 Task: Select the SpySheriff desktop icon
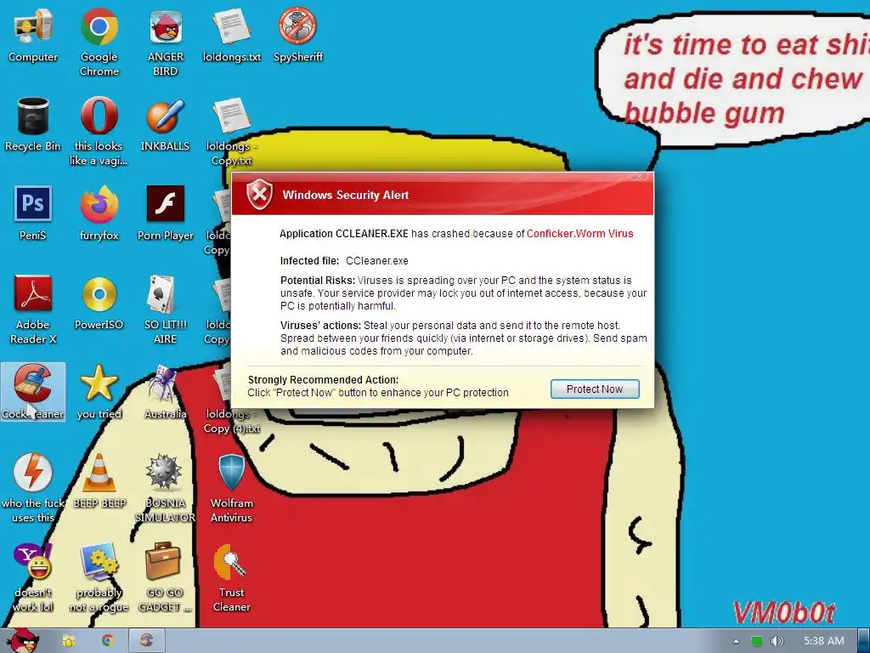[x=298, y=36]
